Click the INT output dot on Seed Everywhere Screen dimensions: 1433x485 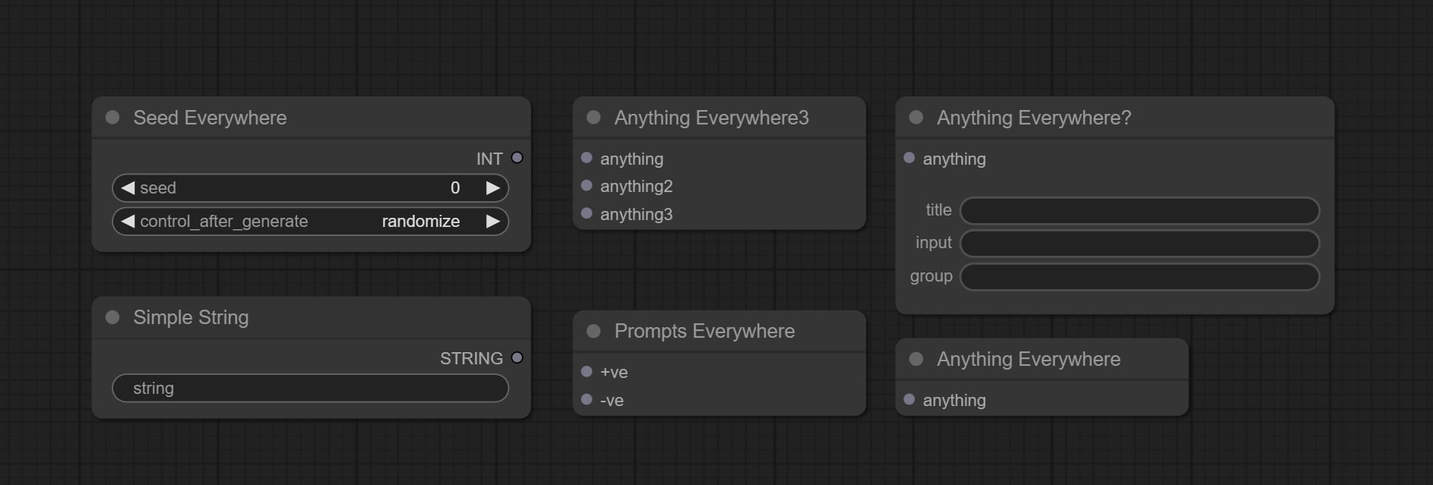517,158
